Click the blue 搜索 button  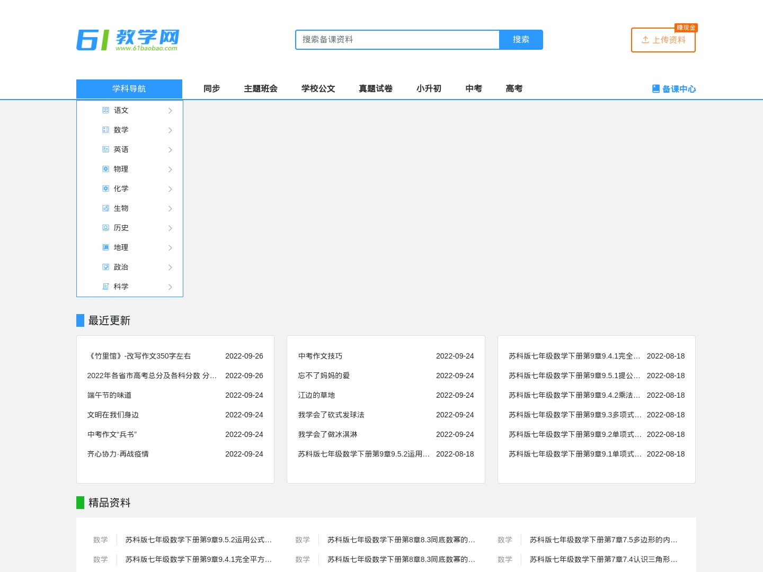[521, 40]
